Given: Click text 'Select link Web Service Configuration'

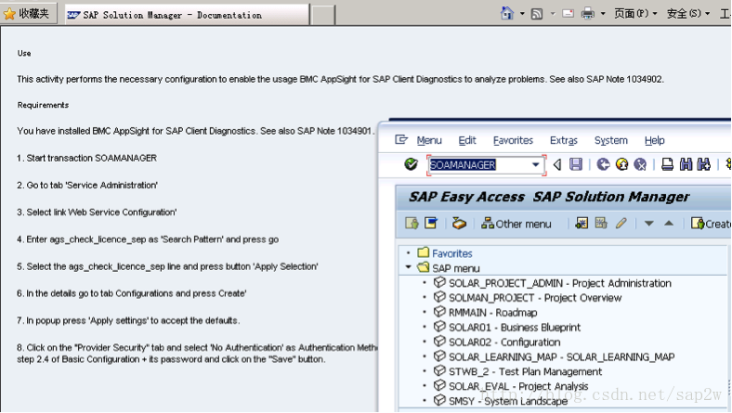Looking at the screenshot, I should pos(101,213).
